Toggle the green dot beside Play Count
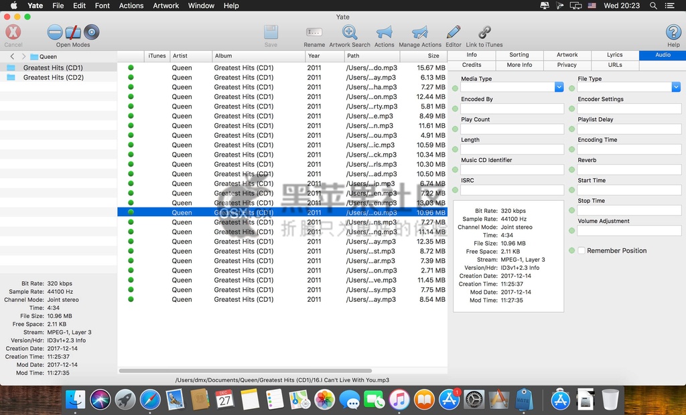Screen dimensions: 686x415 455,129
